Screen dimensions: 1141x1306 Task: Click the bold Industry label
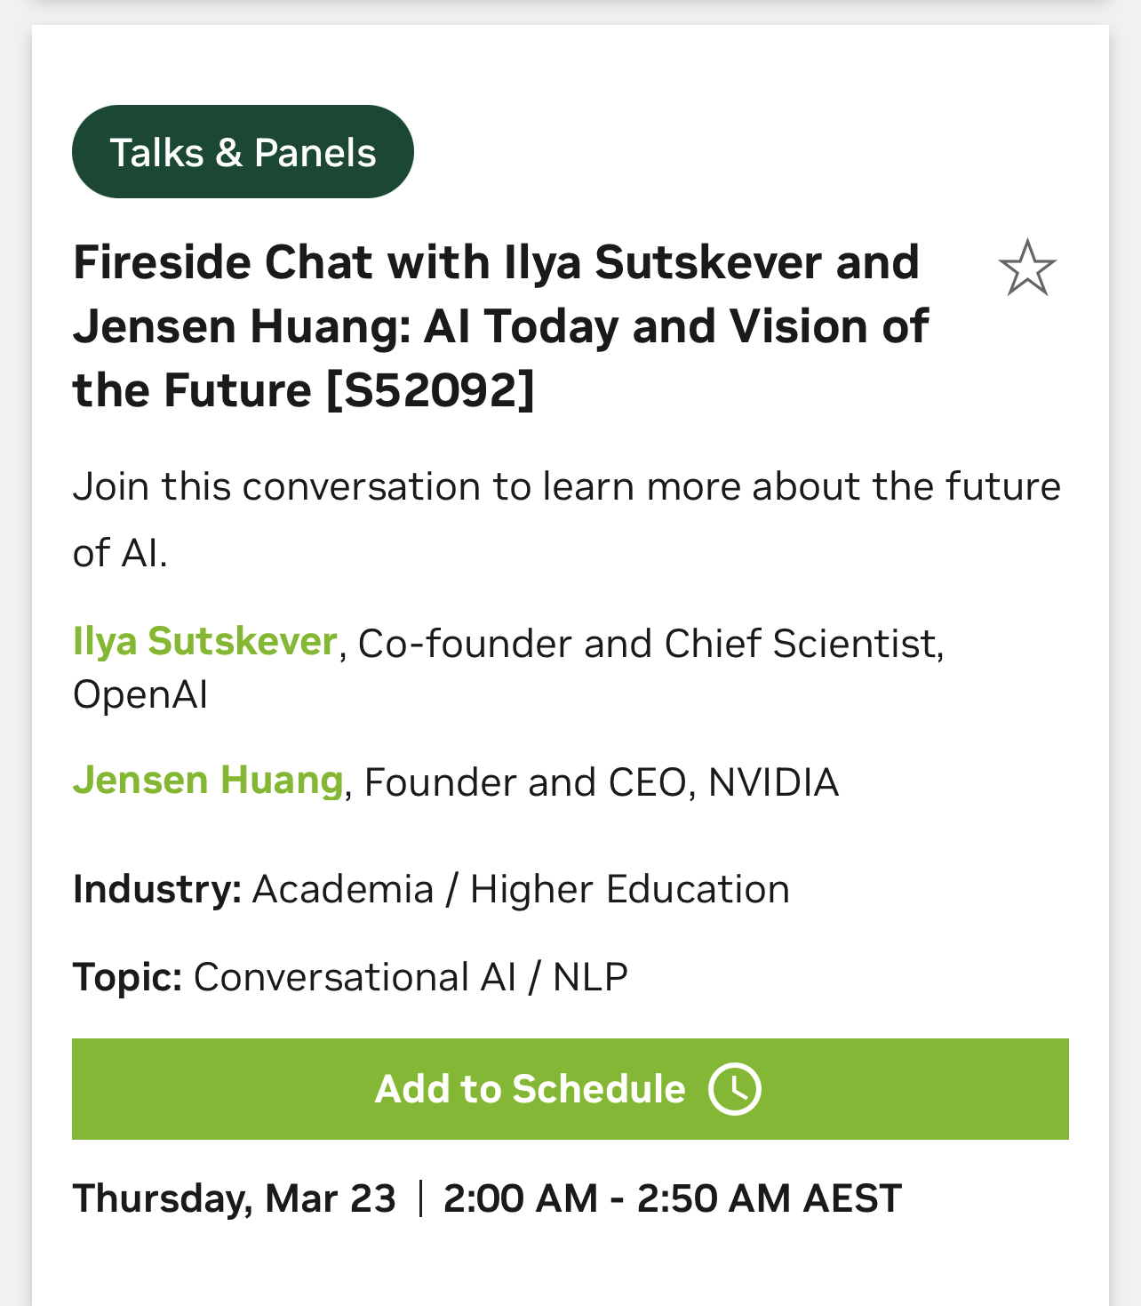coord(157,889)
